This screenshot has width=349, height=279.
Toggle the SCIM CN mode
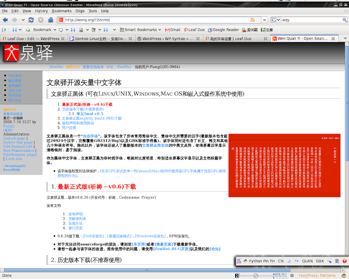click(281, 261)
